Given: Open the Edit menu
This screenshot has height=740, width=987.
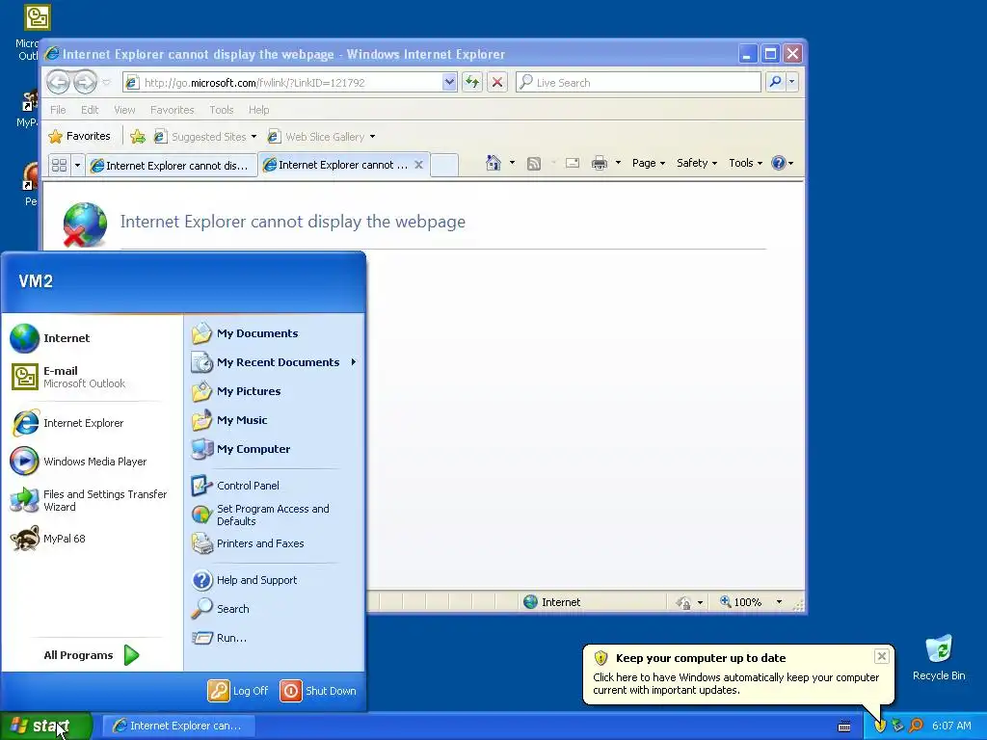Looking at the screenshot, I should pos(90,110).
